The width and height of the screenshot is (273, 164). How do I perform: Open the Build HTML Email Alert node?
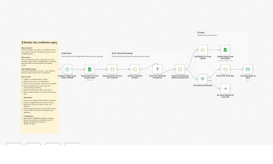tap(225, 69)
